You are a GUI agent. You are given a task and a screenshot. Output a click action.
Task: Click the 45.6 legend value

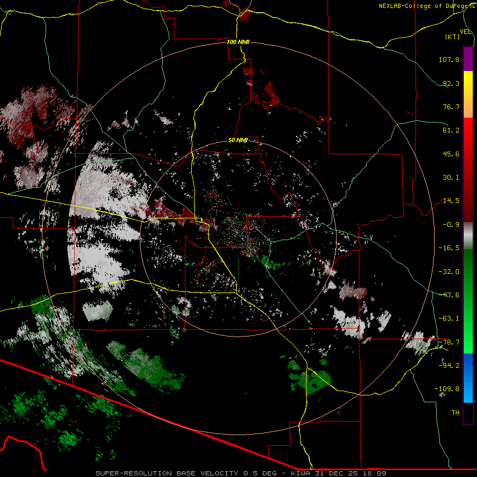[451, 154]
